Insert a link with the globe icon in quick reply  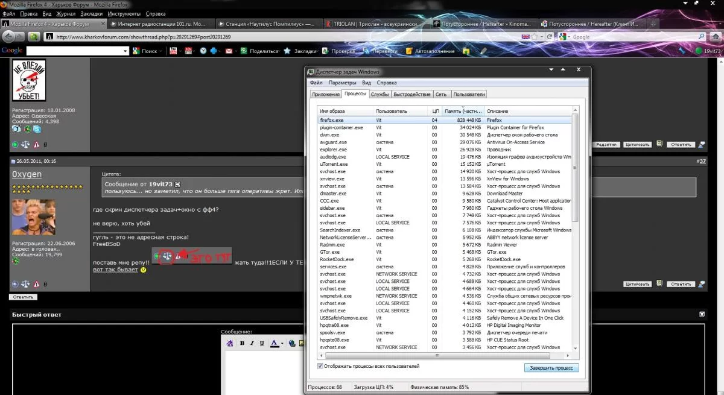click(x=293, y=343)
